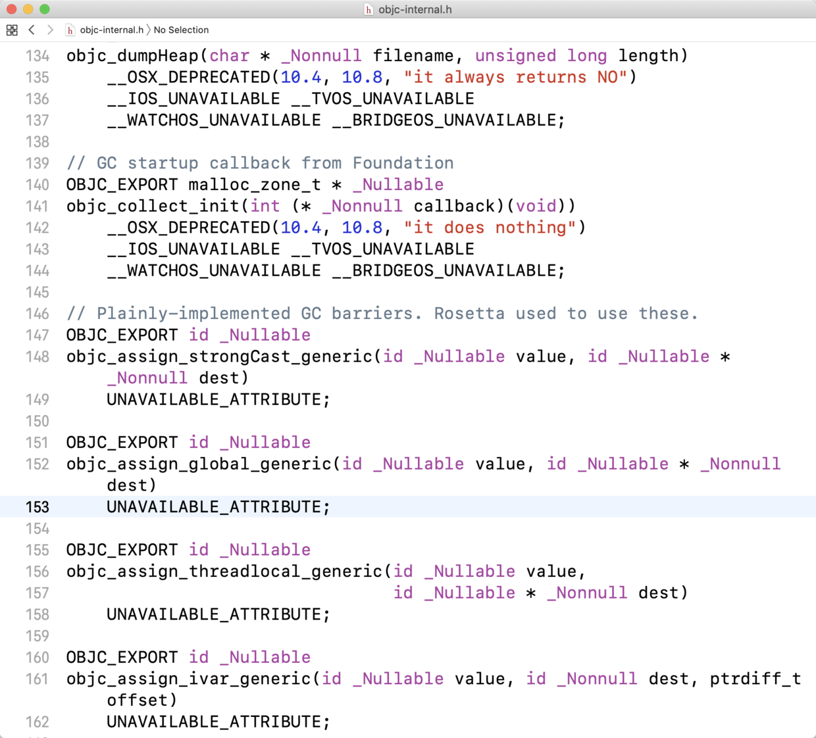Click objc_assign_threadlocal_generic function name
The width and height of the screenshot is (816, 738).
coord(224,572)
